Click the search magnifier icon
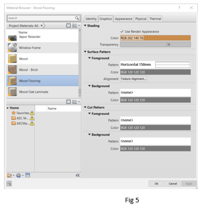The image size is (203, 209). tap(77, 18)
